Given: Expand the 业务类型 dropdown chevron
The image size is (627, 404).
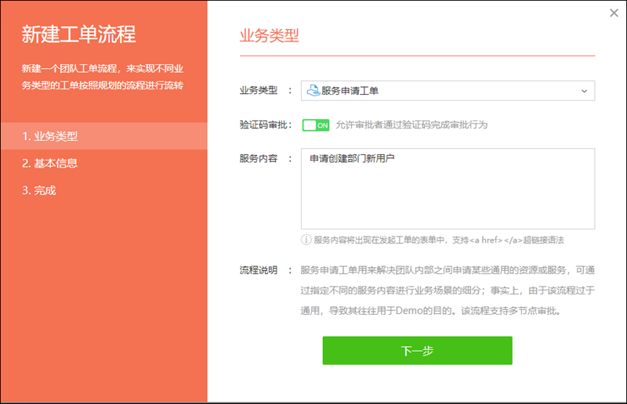Looking at the screenshot, I should point(584,92).
